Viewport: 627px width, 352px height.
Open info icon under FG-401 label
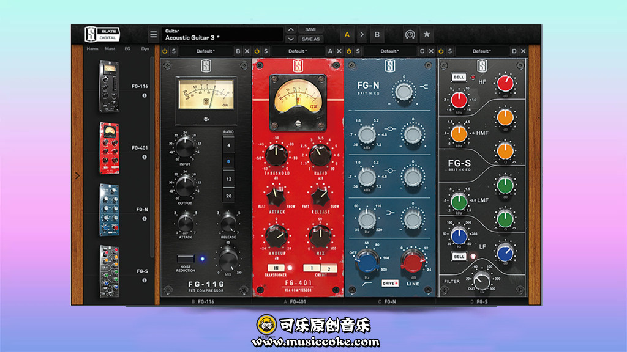coord(145,157)
